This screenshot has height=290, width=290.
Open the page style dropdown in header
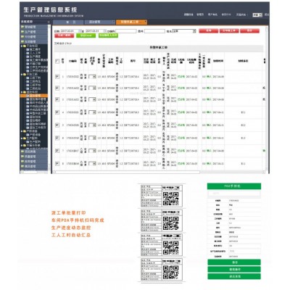[257, 14]
